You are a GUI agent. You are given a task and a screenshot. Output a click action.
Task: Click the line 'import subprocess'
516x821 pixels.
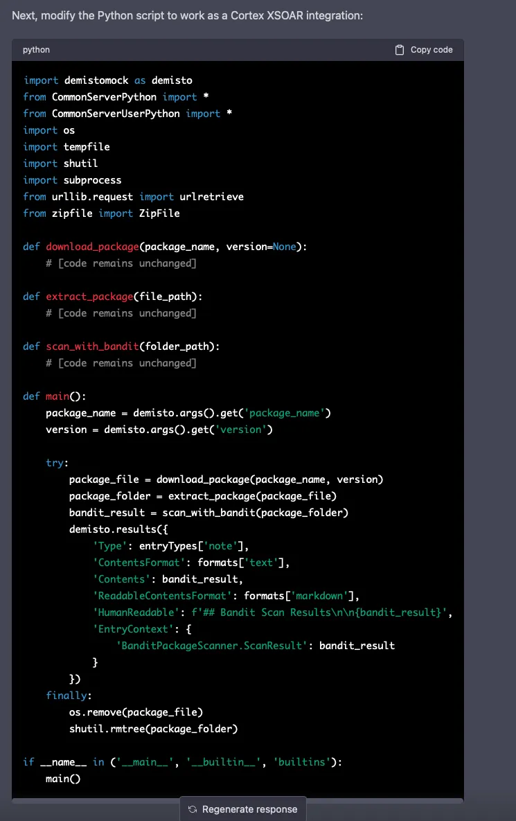point(72,180)
